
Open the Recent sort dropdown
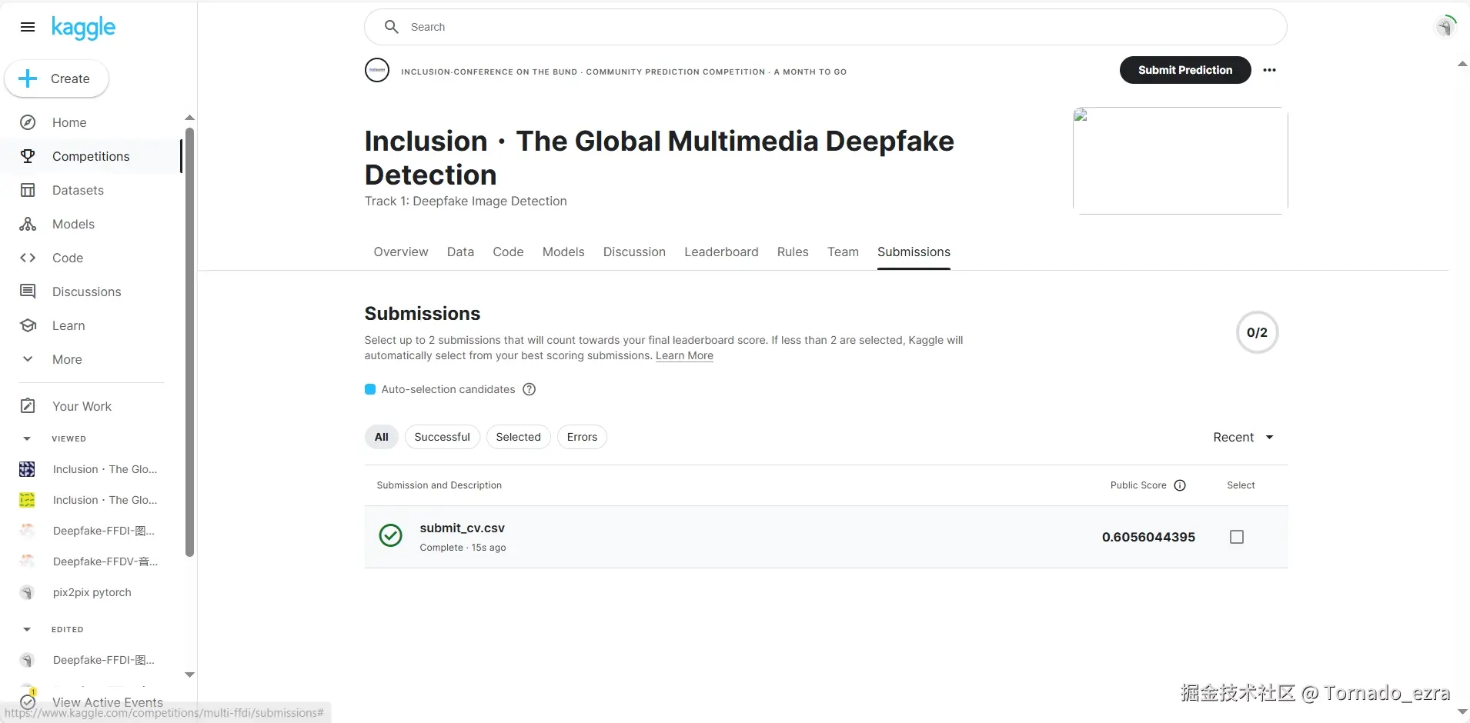pyautogui.click(x=1243, y=437)
